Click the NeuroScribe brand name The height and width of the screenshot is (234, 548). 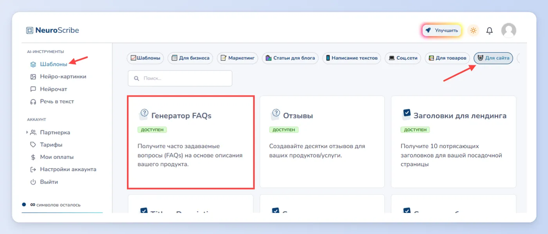pyautogui.click(x=57, y=30)
